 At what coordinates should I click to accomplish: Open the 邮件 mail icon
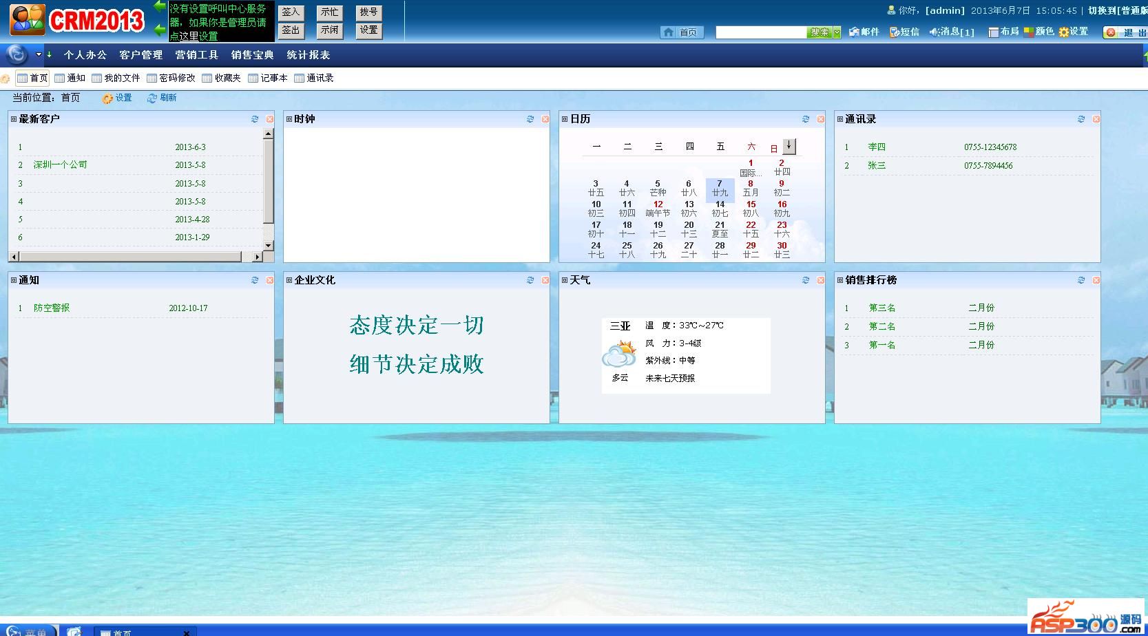pyautogui.click(x=864, y=32)
